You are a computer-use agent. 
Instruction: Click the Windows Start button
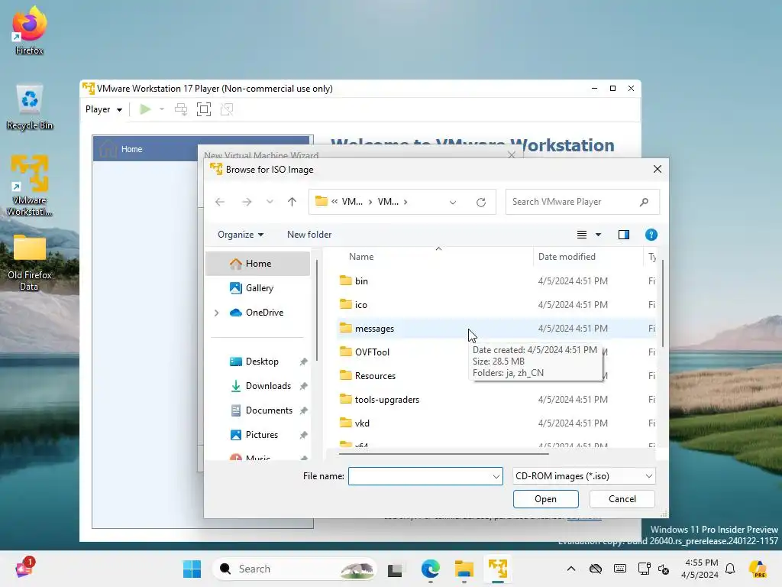tap(192, 569)
